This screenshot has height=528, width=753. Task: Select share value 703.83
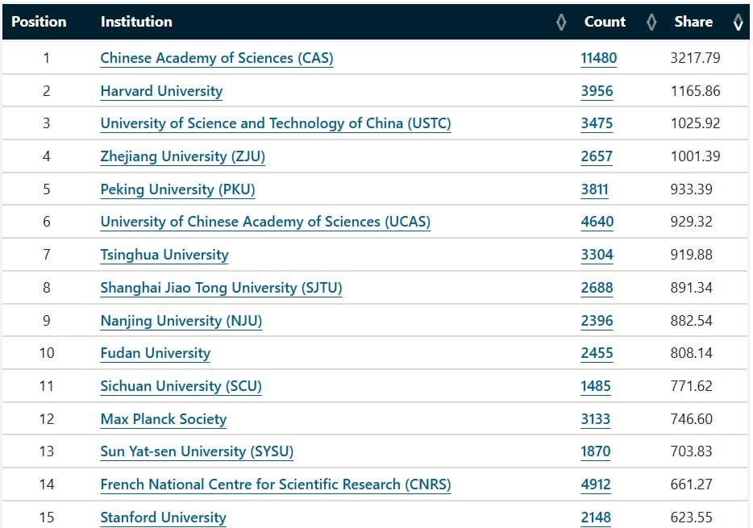click(x=692, y=451)
